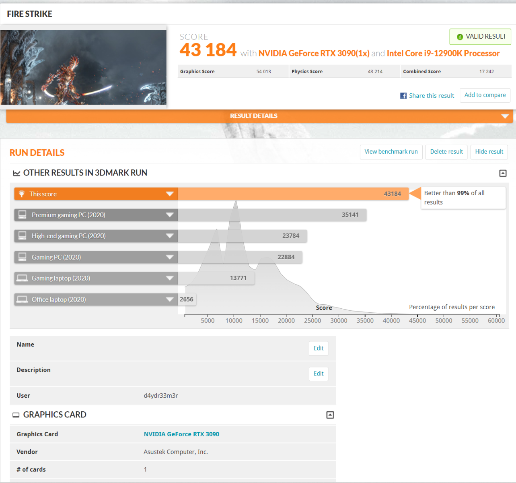Open the Gaming PC (2020) dropdown arrow

(x=170, y=257)
